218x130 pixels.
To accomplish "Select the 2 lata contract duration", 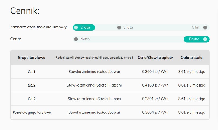I will 84,27.
